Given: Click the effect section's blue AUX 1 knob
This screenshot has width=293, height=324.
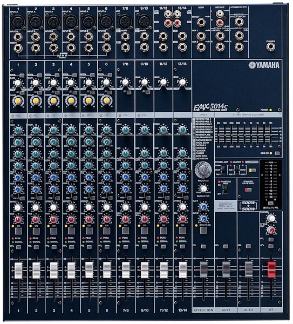Looking at the screenshot, I should coord(203,206).
